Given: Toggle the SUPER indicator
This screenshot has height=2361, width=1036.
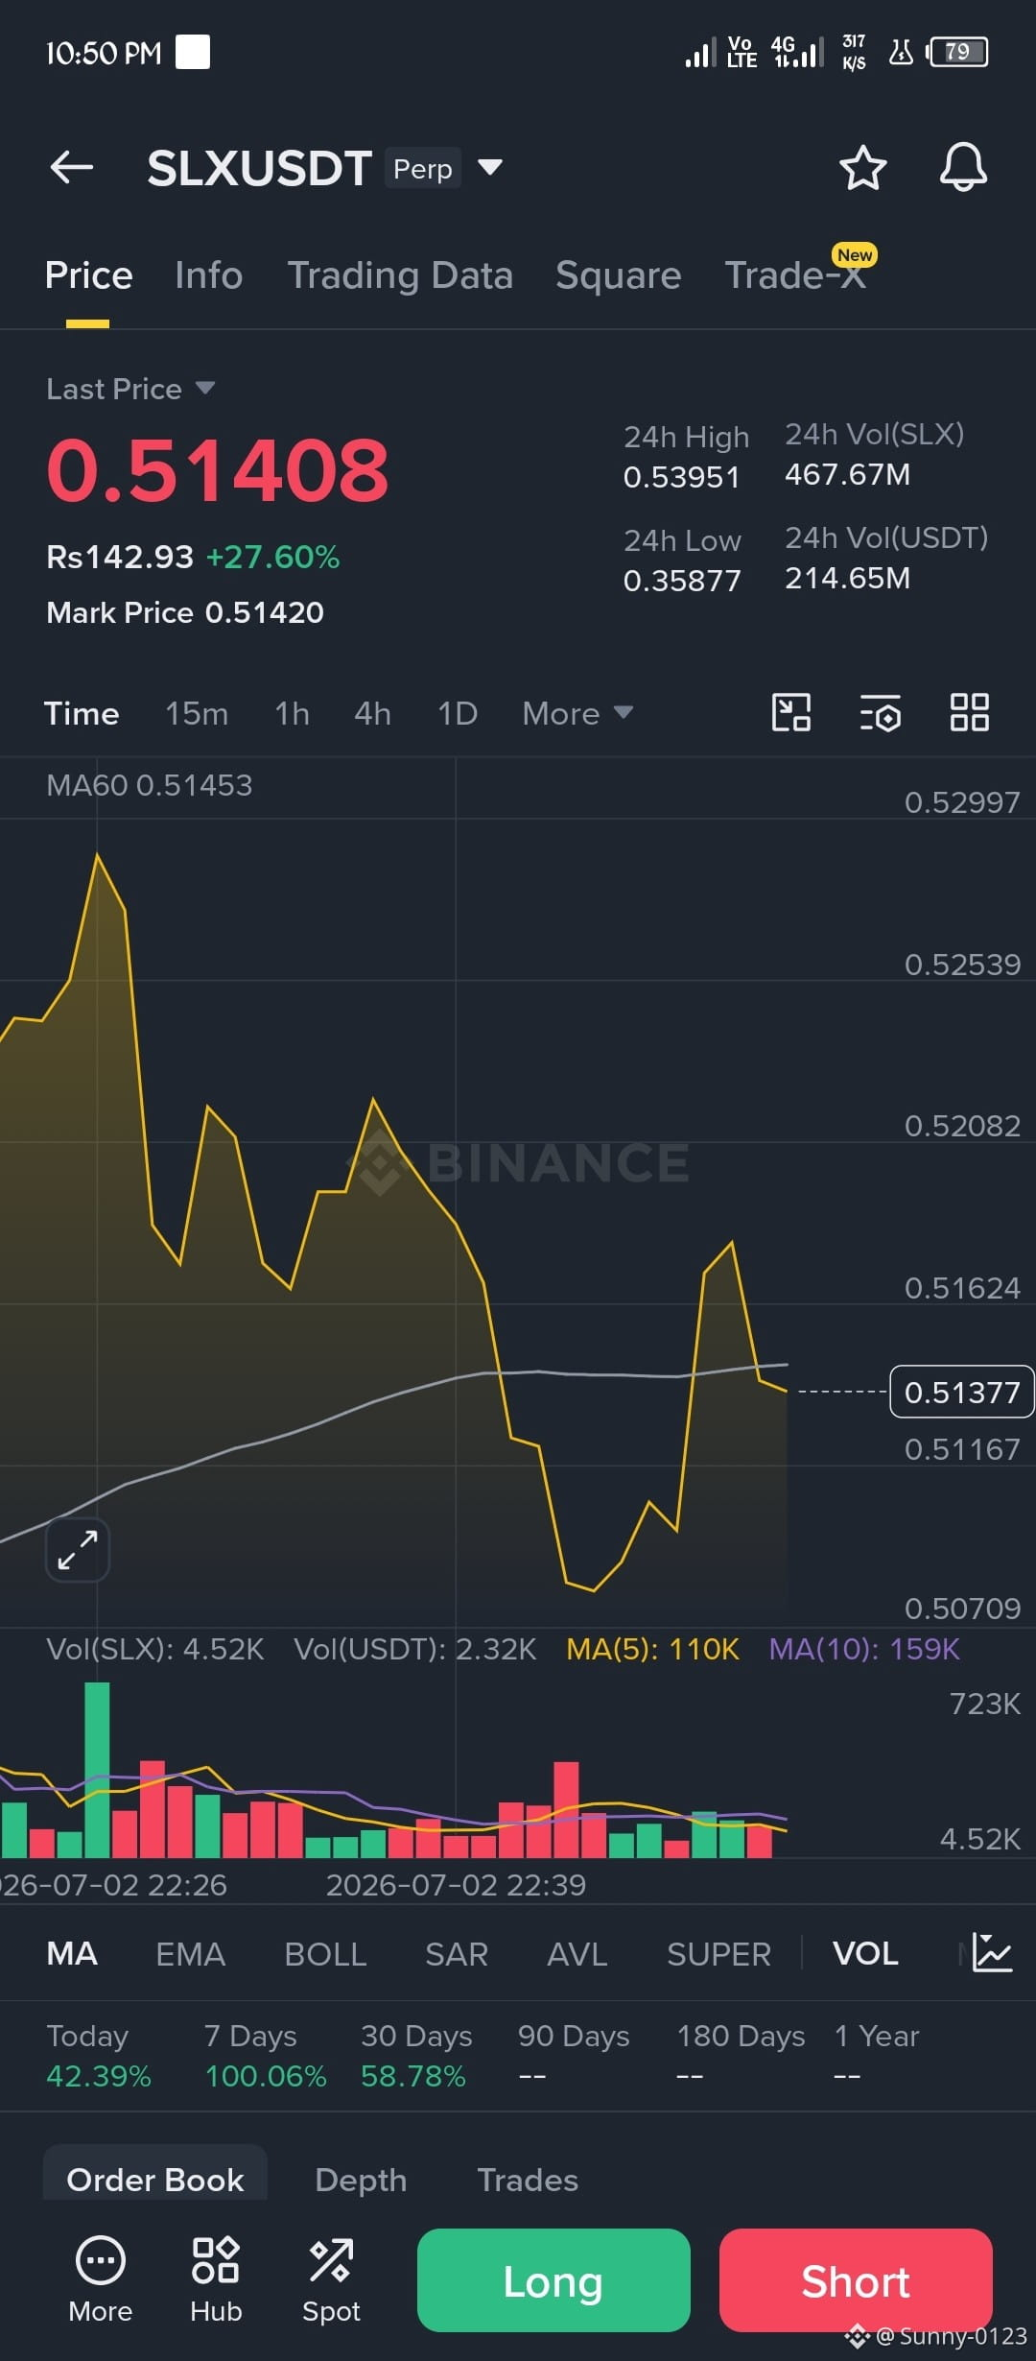Looking at the screenshot, I should click(x=718, y=1953).
